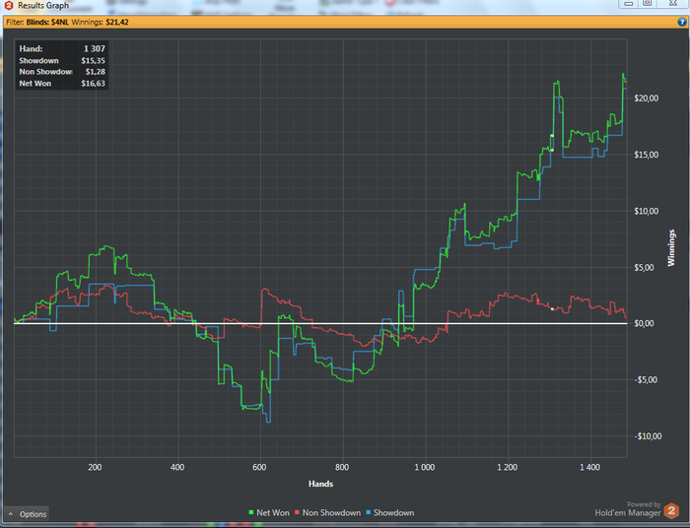
Task: Select the yellow marker on blue Showdown line
Action: (x=552, y=150)
